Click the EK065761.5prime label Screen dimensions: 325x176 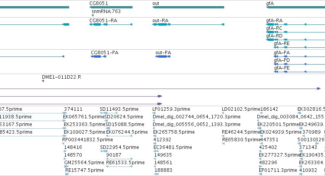[84, 117]
